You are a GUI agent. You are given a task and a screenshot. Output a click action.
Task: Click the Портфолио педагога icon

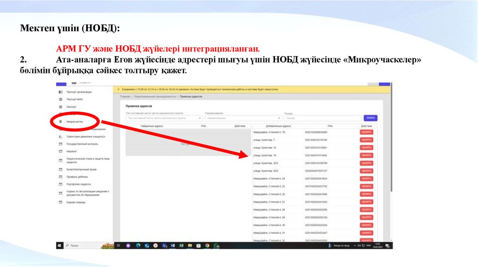click(60, 184)
